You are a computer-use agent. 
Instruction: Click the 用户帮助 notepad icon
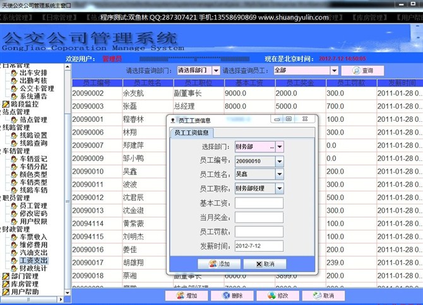pos(6,292)
